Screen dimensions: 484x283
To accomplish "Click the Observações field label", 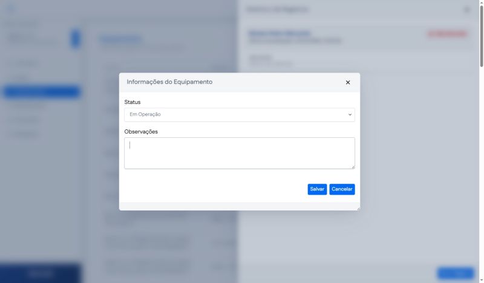I will click(141, 131).
